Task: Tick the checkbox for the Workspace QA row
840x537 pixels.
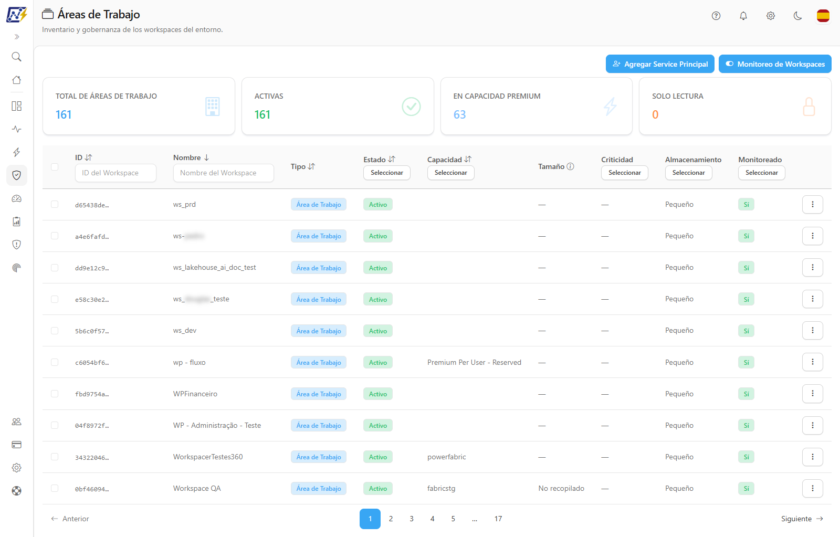Action: [55, 488]
